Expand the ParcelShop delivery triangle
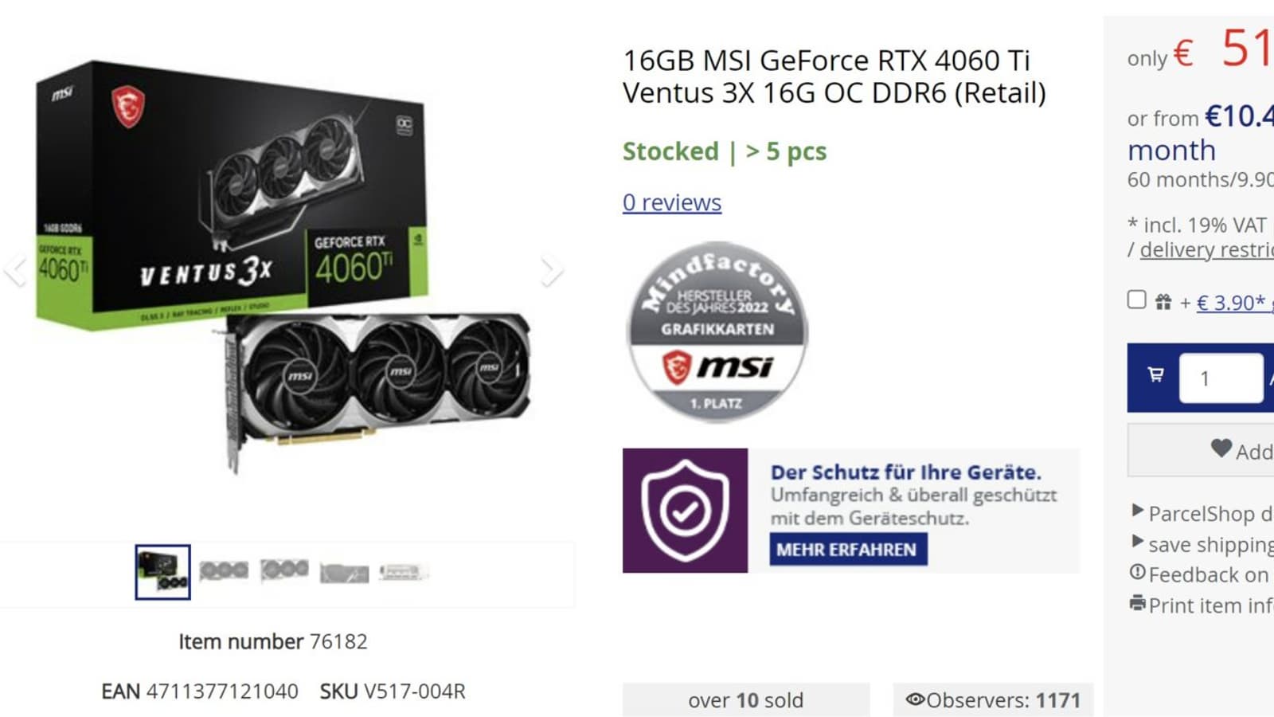 [x=1138, y=510]
